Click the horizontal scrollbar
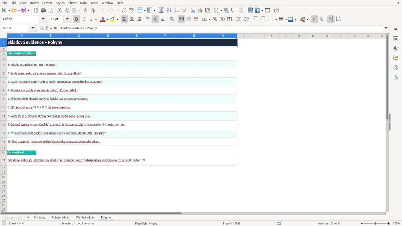402x226 pixels. point(91,213)
